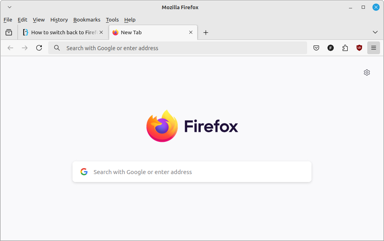Viewport: 384px width, 241px height.
Task: Click the favicon of the How to switch tab
Action: pyautogui.click(x=25, y=32)
